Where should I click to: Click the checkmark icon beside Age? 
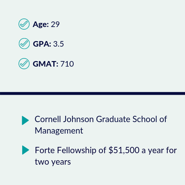click(x=24, y=24)
